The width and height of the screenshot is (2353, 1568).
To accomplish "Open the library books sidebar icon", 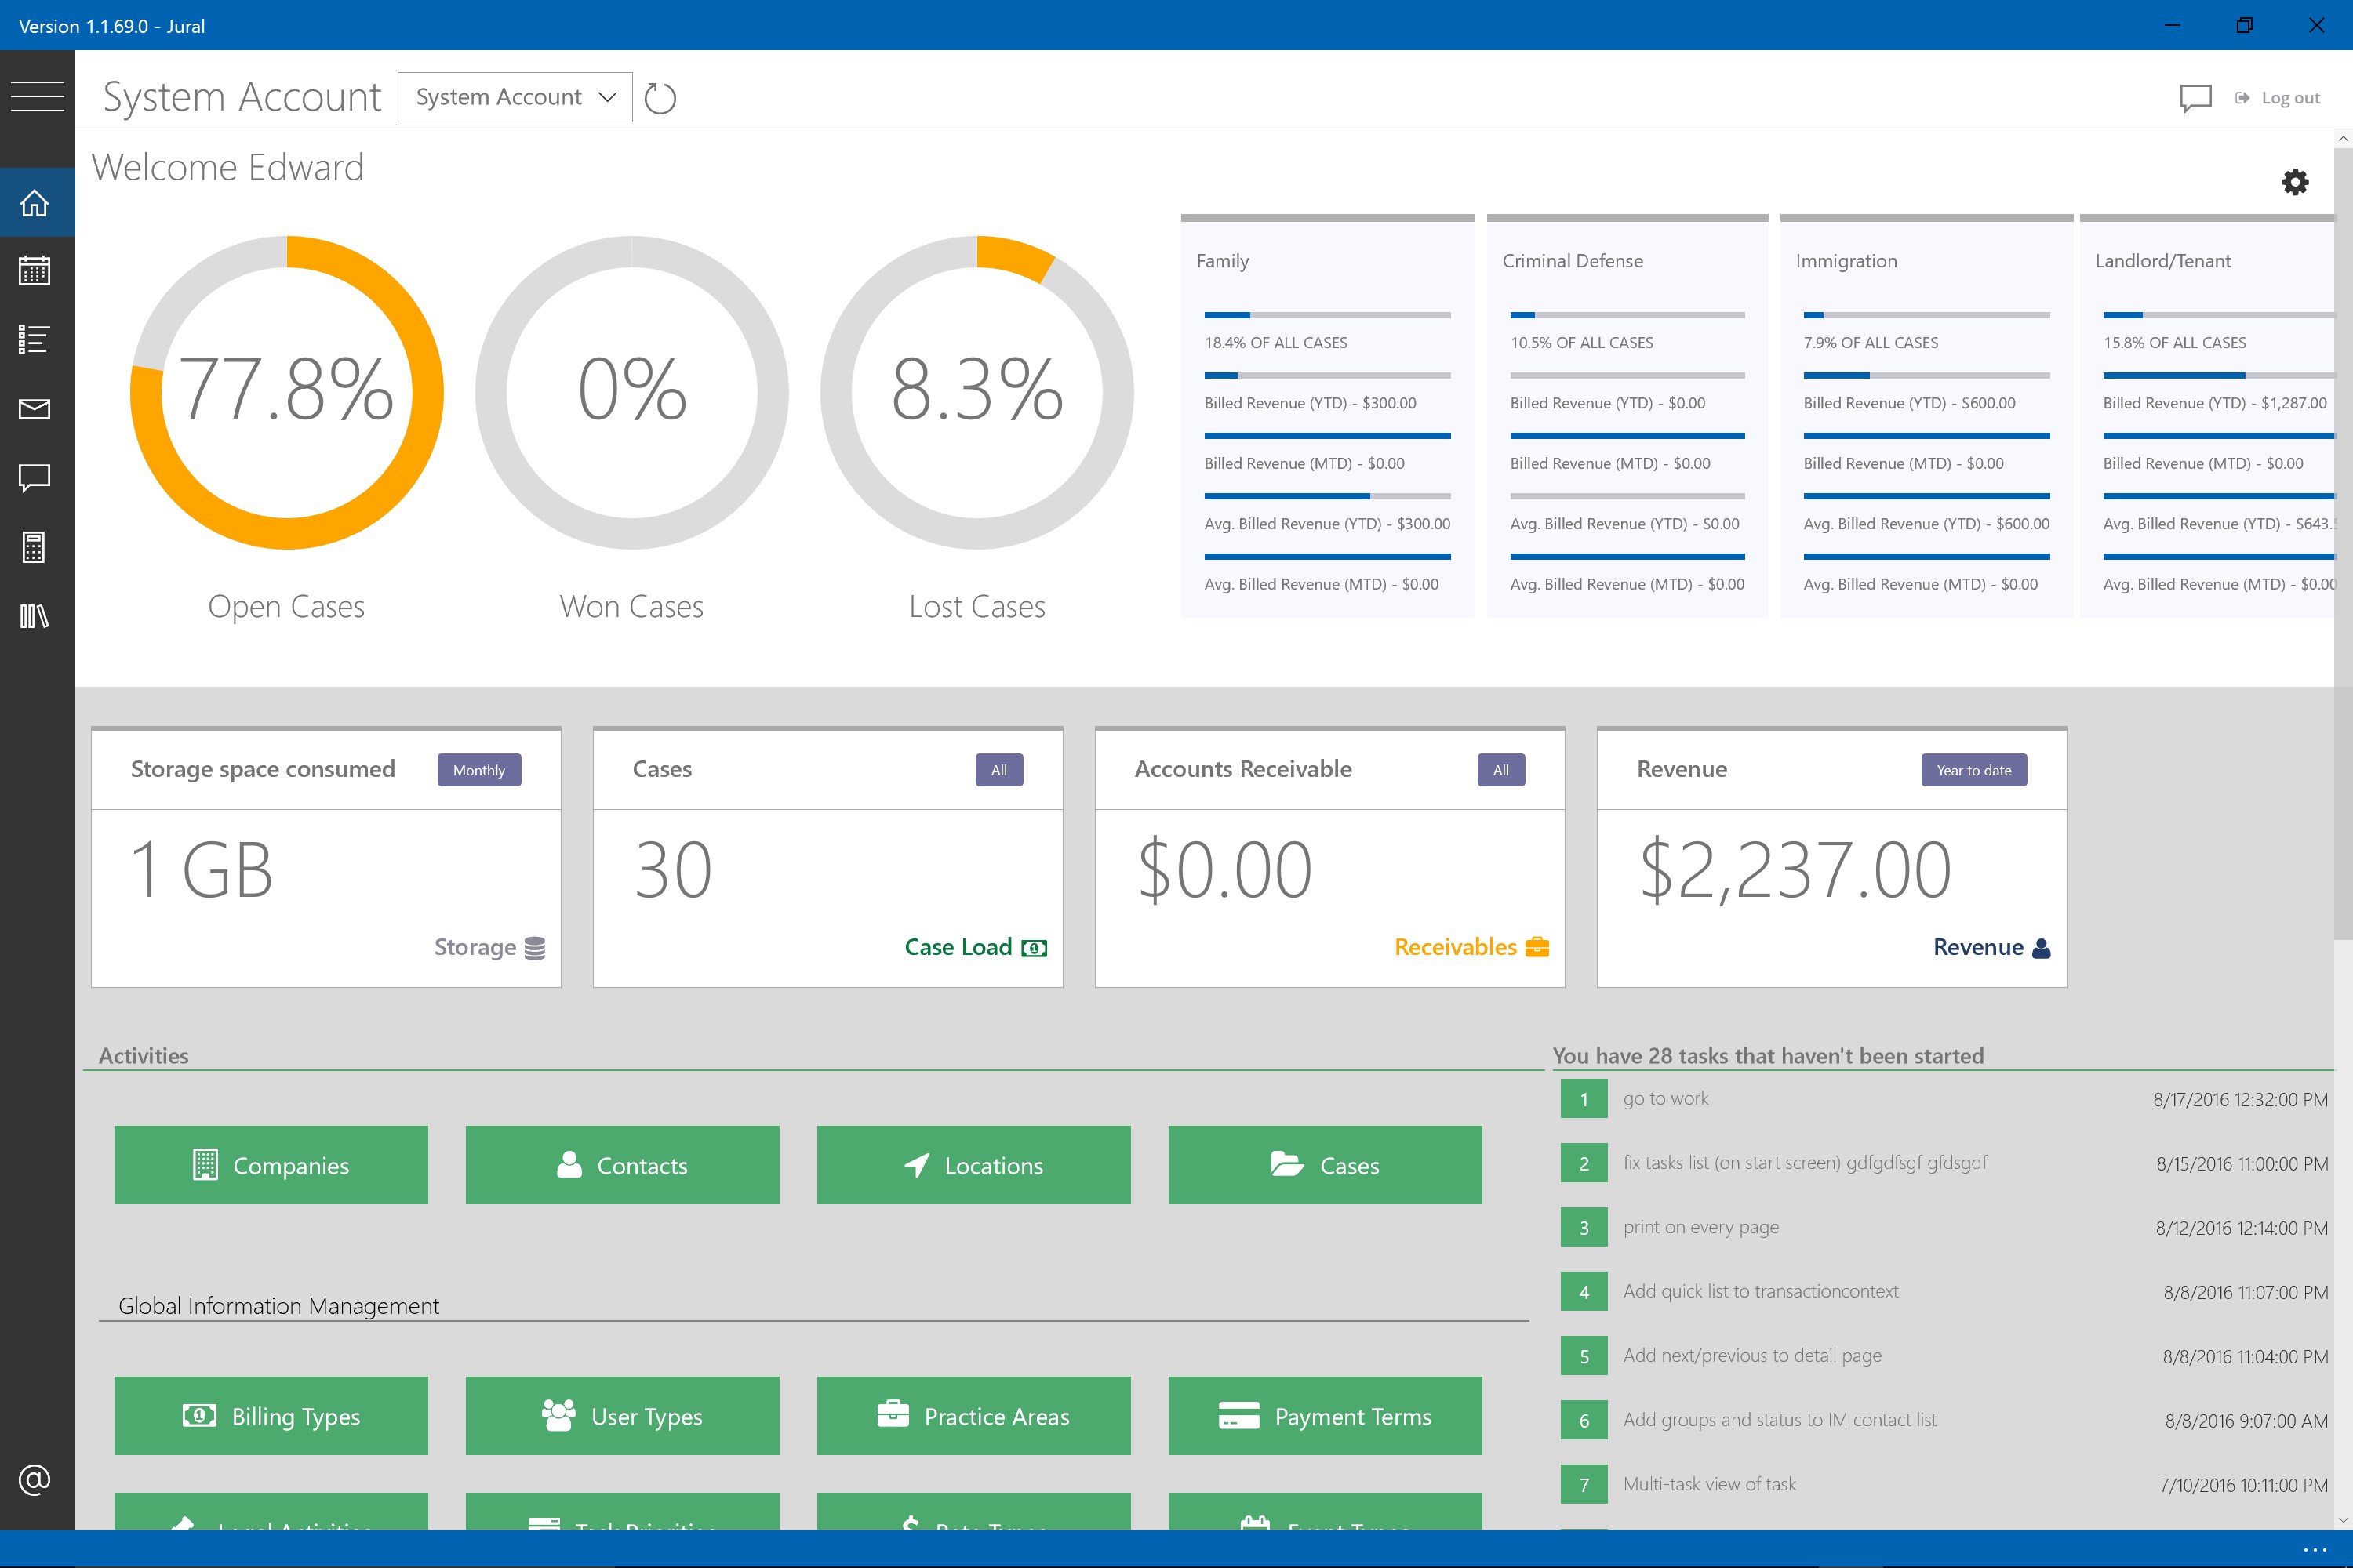I will tap(35, 616).
